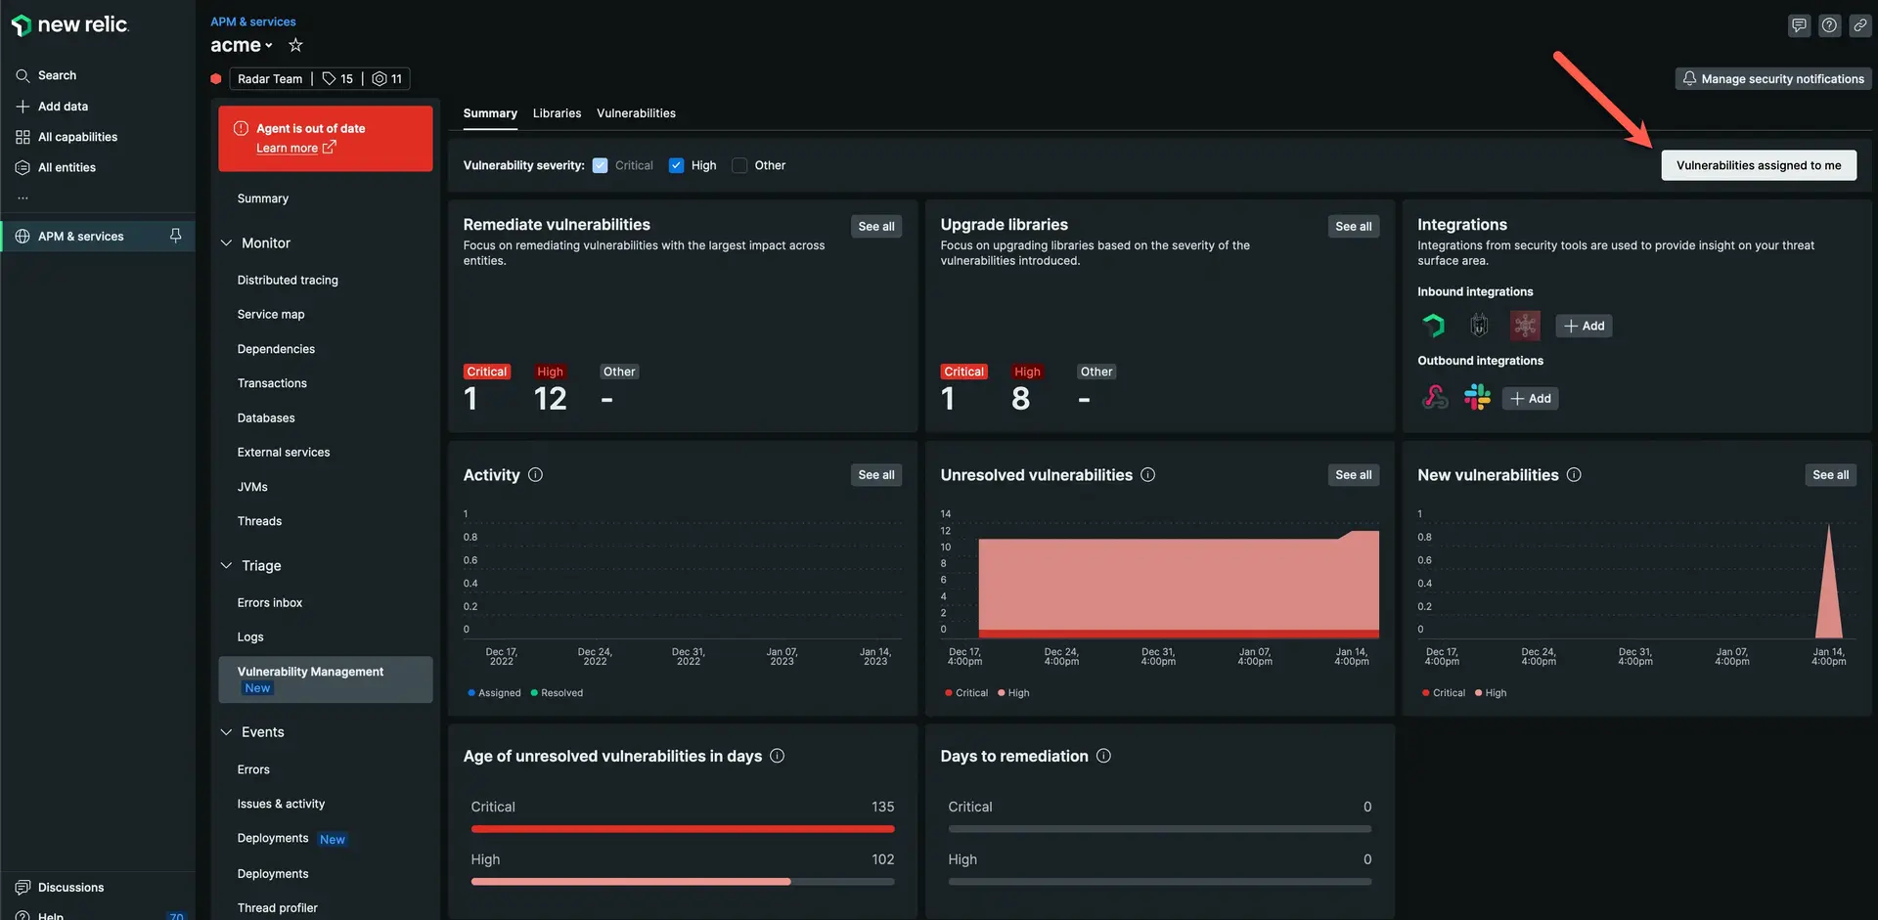Screen dimensions: 1878x920
Task: Toggle Assigned series in Activity legend
Action: coord(494,692)
